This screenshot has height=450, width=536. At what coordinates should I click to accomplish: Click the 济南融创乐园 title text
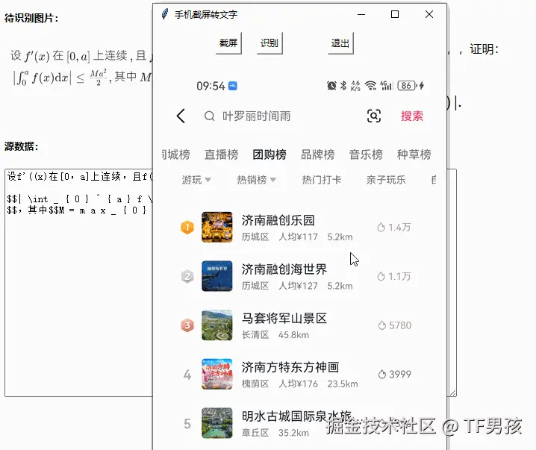[278, 220]
